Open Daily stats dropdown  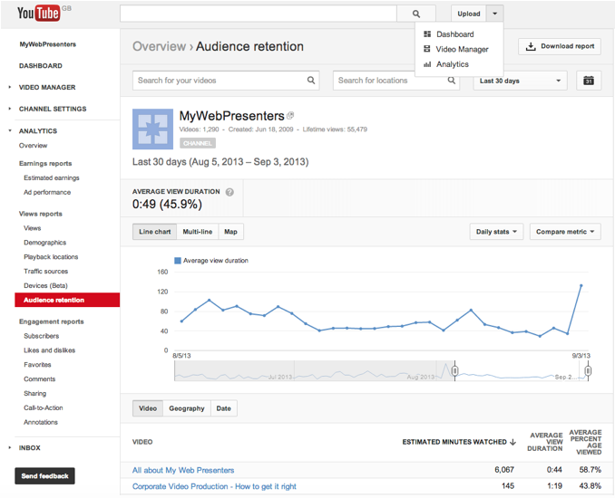pos(496,232)
